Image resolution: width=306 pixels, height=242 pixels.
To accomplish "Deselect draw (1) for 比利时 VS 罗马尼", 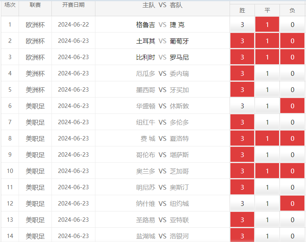I will (267, 57).
